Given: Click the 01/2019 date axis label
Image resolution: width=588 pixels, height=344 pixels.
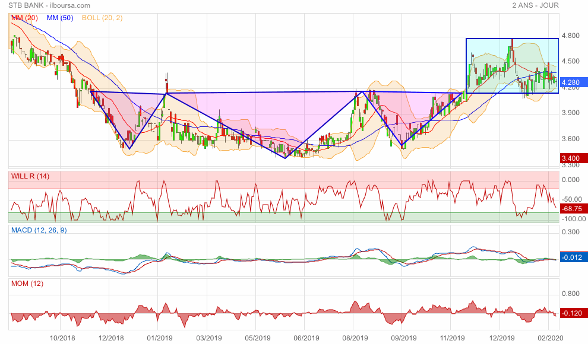Looking at the screenshot, I should (x=160, y=338).
